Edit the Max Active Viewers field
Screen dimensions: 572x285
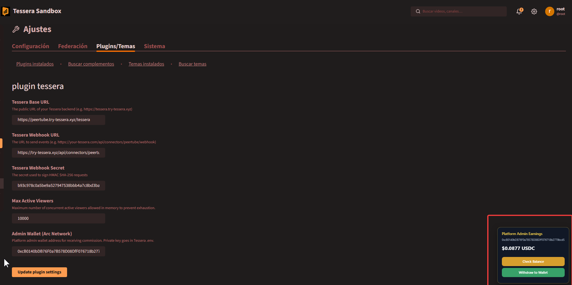point(59,219)
